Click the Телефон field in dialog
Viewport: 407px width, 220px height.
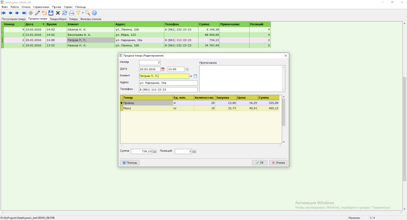tap(168, 89)
